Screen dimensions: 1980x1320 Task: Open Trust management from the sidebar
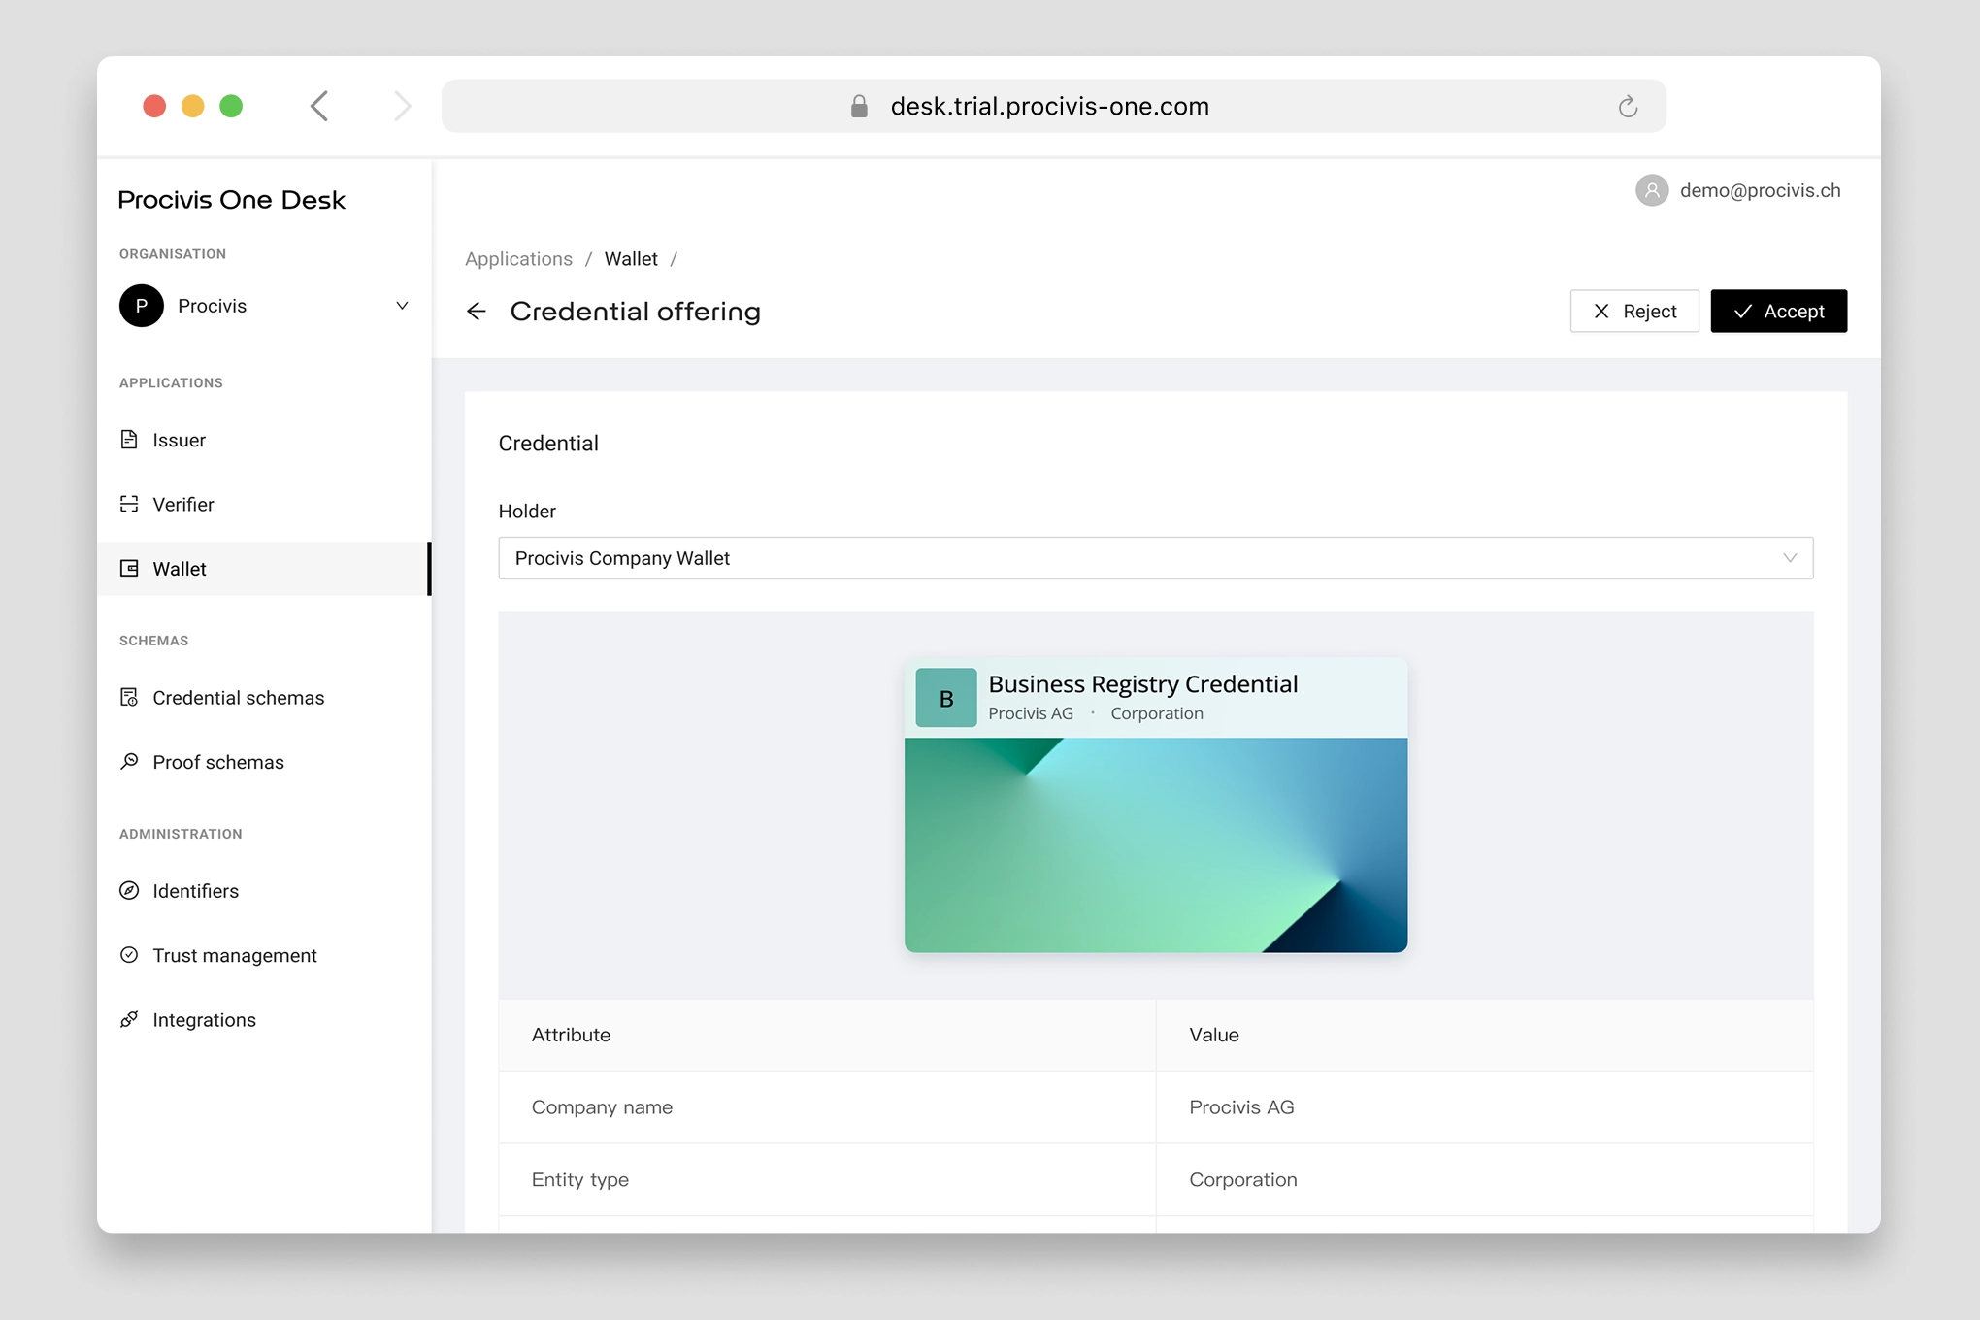tap(234, 955)
